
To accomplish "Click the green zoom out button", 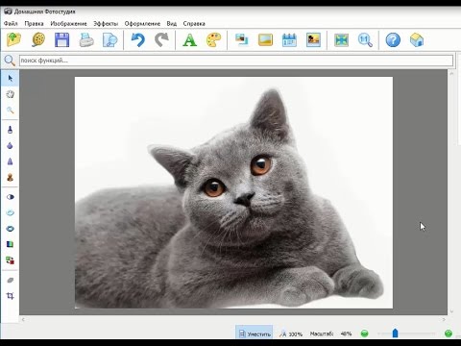I will tap(364, 334).
